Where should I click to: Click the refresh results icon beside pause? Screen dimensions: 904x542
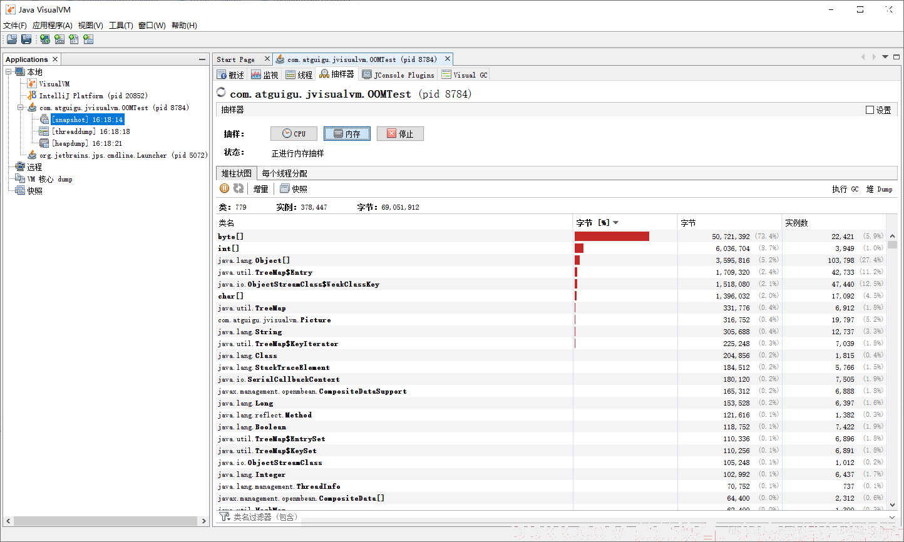[239, 188]
